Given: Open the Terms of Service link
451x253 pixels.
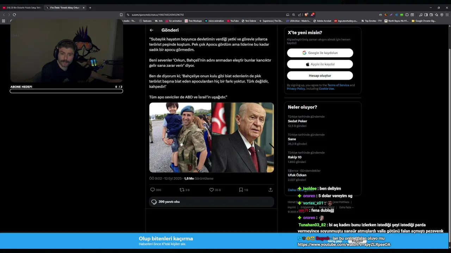Looking at the screenshot, I should point(338,85).
